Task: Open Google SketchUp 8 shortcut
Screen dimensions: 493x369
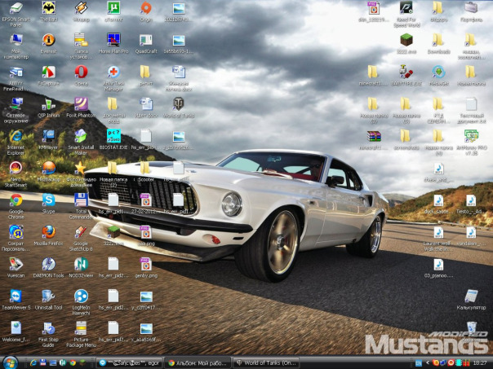Action: [81, 233]
